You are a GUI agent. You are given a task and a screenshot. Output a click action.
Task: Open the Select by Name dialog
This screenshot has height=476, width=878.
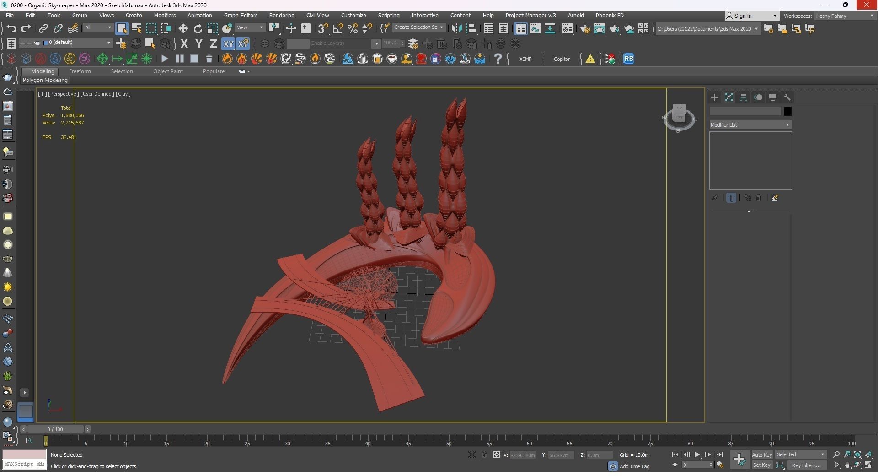(x=136, y=29)
